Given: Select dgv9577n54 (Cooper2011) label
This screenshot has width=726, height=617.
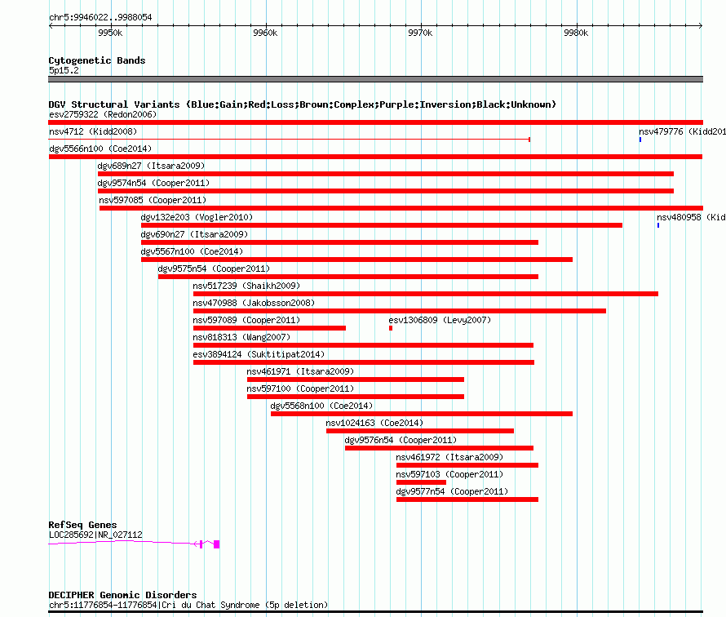Looking at the screenshot, I should point(452,491).
